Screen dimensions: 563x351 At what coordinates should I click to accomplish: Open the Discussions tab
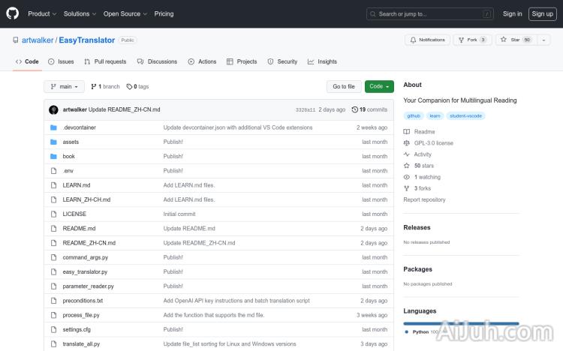pyautogui.click(x=158, y=61)
